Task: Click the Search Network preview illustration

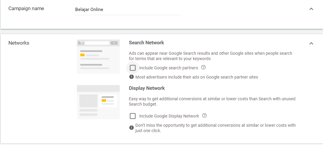Action: [98, 57]
